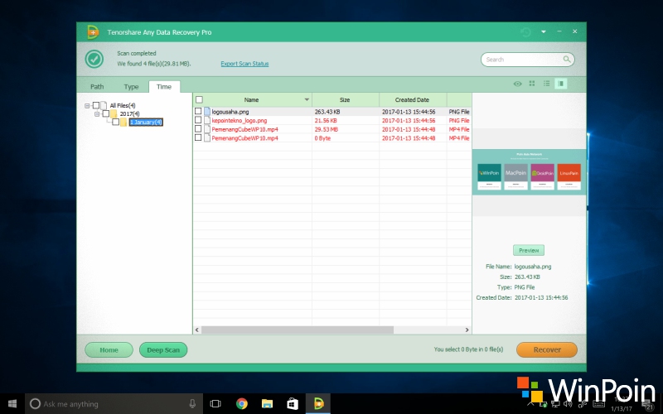Click the logousaha.png preview thumbnail
The height and width of the screenshot is (414, 663).
(529, 172)
